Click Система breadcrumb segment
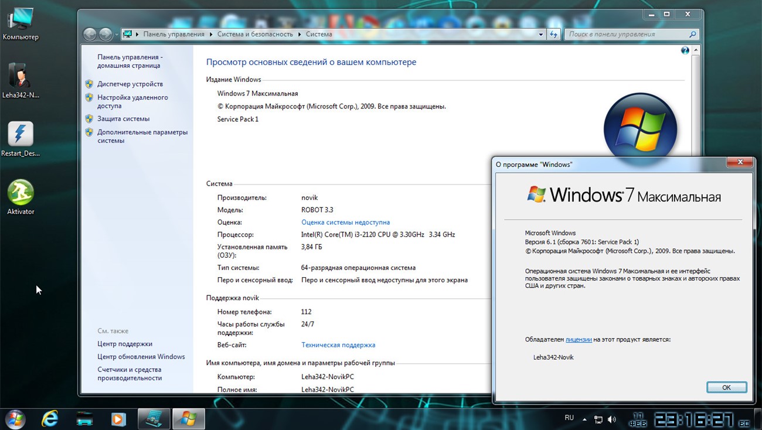The image size is (762, 430). click(x=319, y=35)
